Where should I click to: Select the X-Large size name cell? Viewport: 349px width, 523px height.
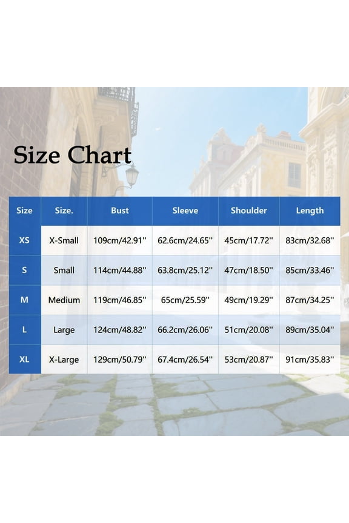pos(64,359)
